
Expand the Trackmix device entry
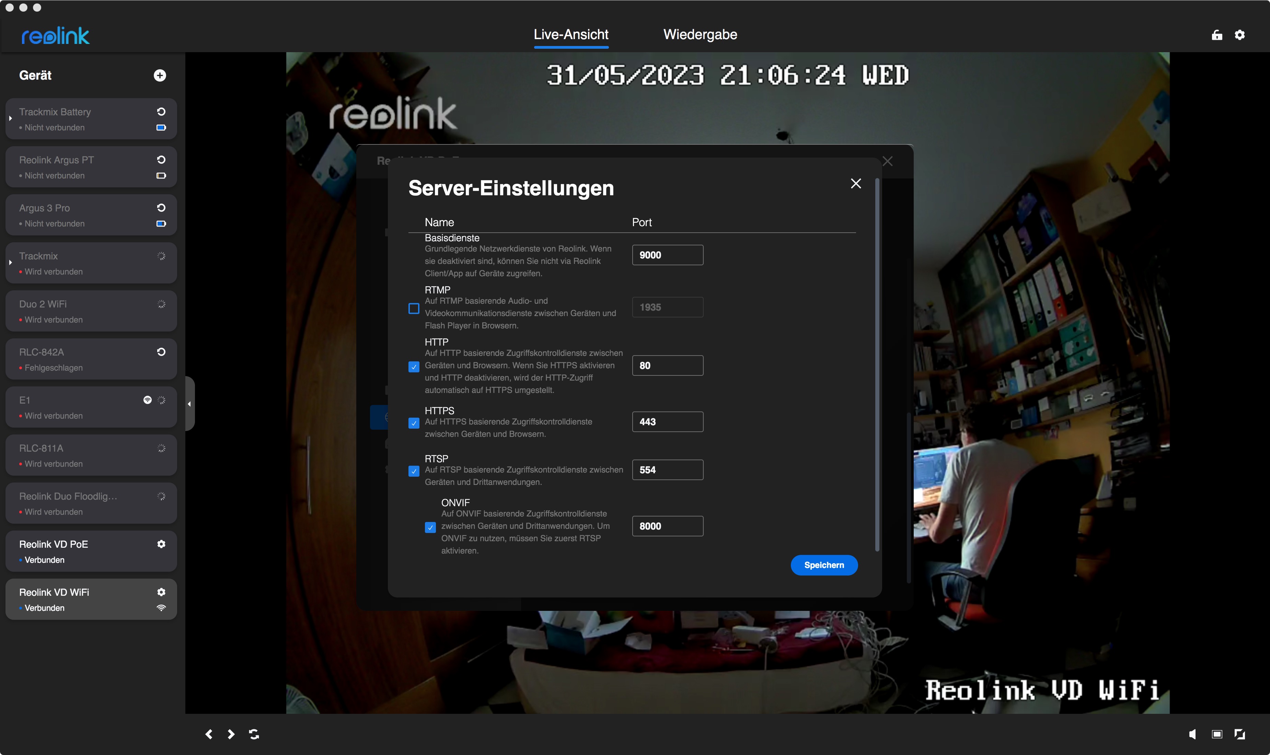click(x=10, y=263)
